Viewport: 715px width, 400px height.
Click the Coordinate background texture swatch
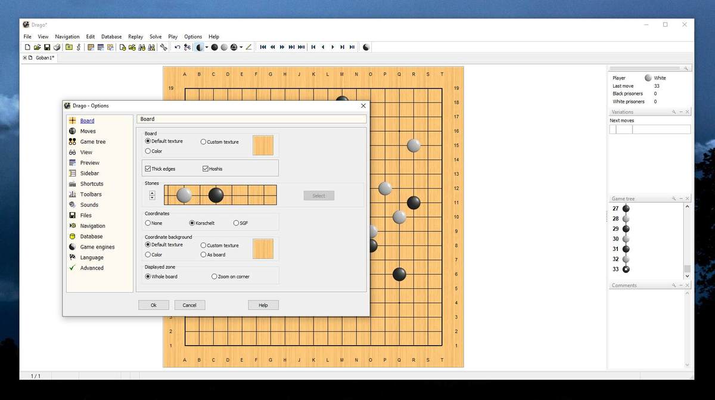pos(263,249)
